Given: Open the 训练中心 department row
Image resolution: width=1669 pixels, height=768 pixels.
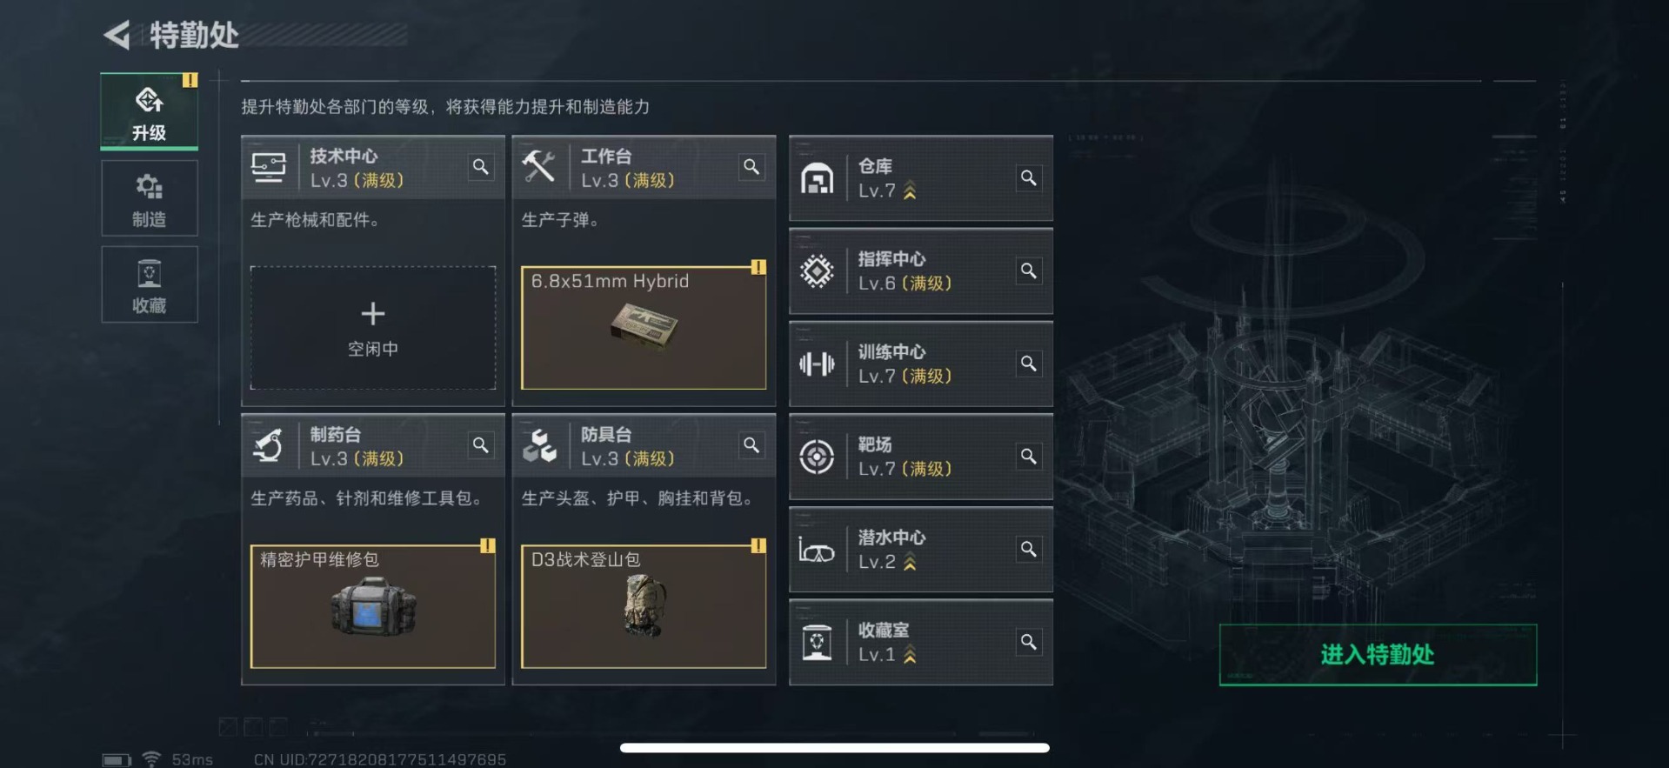Looking at the screenshot, I should click(x=921, y=364).
